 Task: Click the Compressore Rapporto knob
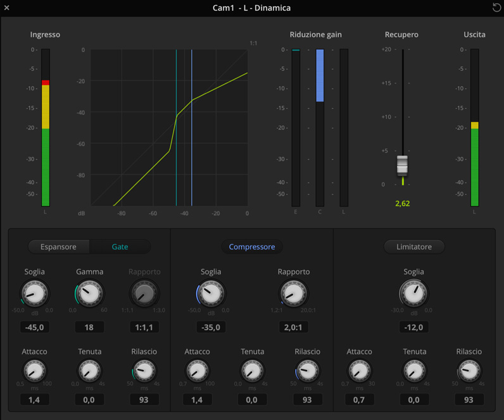coord(294,293)
